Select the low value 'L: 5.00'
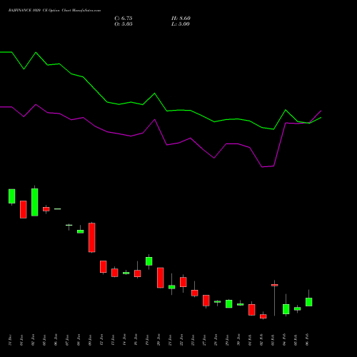Viewport: 357px width, 357px height. coord(181,24)
